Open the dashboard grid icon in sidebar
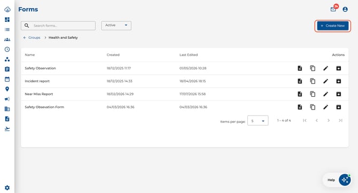 click(x=7, y=20)
